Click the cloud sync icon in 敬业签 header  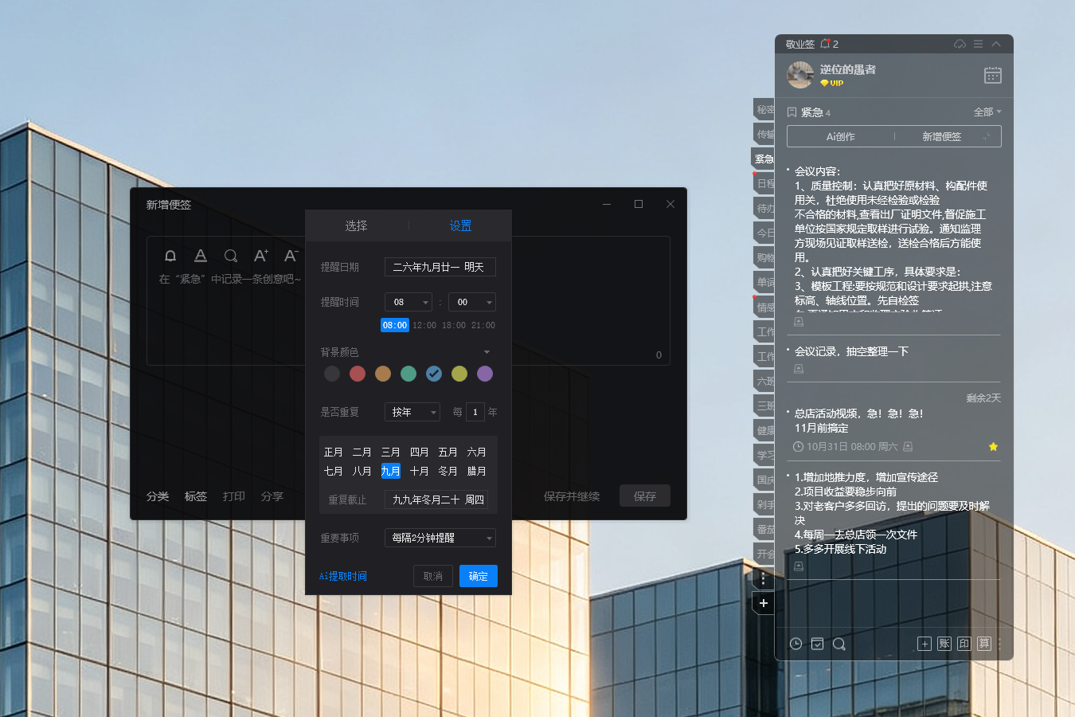[960, 44]
